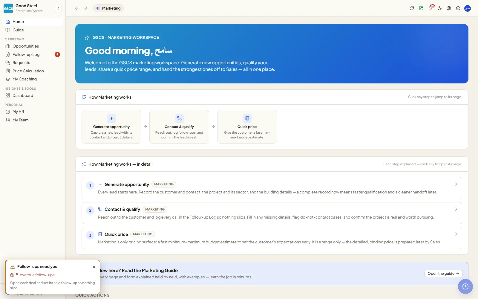Click the sparkle icon beside GSCS · MARKETING WORKSPACE
This screenshot has height=299, width=478.
tap(87, 38)
